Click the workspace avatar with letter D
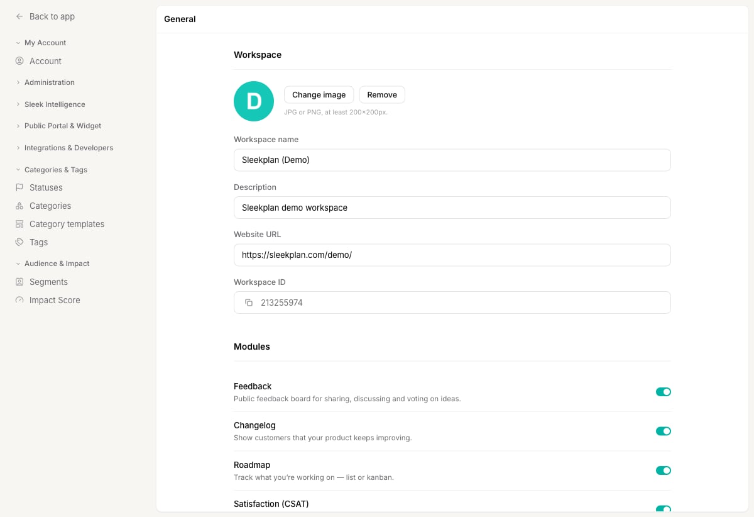Screen dimensions: 754x517 pos(254,101)
